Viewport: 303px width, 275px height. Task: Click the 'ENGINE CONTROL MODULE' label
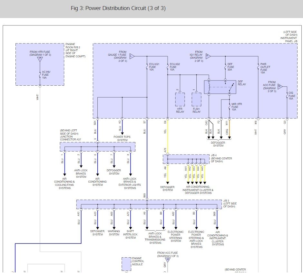(x=138, y=261)
